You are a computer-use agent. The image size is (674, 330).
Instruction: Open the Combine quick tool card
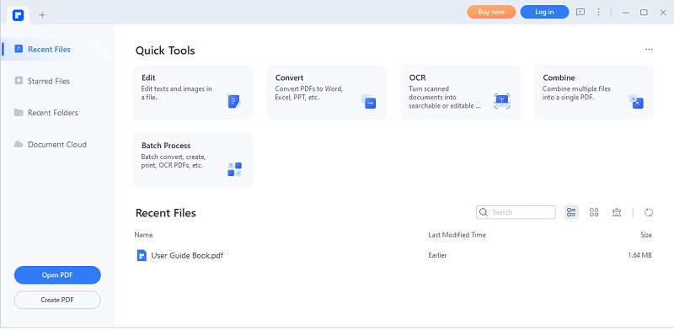[594, 93]
